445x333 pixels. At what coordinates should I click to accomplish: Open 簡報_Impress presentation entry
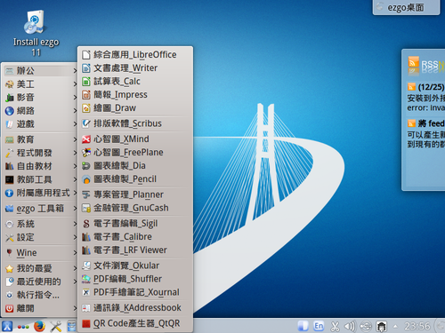point(135,95)
